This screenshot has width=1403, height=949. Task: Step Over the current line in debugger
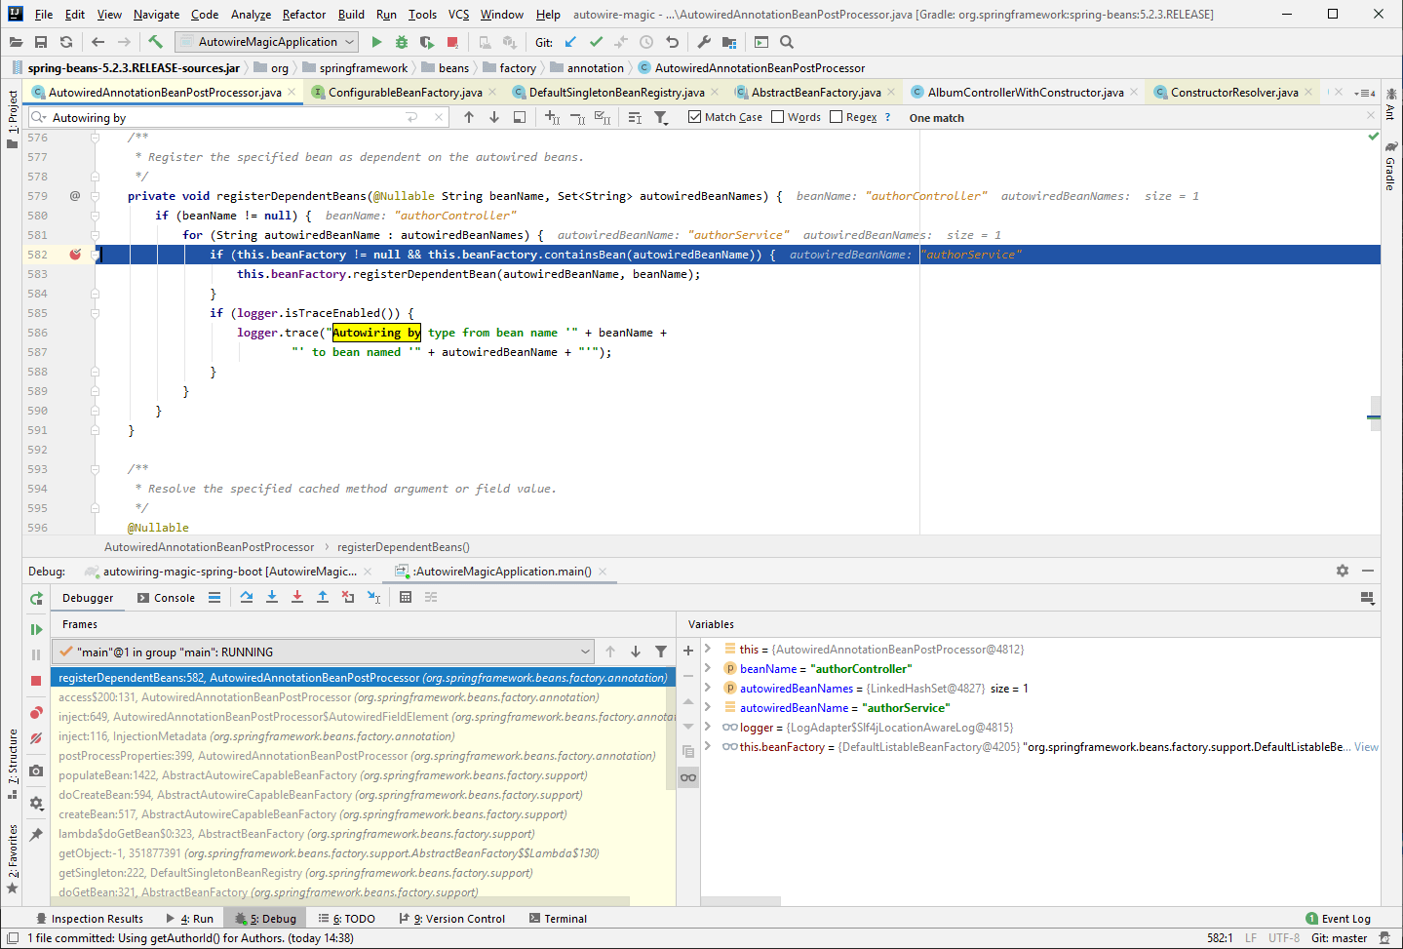pyautogui.click(x=247, y=596)
